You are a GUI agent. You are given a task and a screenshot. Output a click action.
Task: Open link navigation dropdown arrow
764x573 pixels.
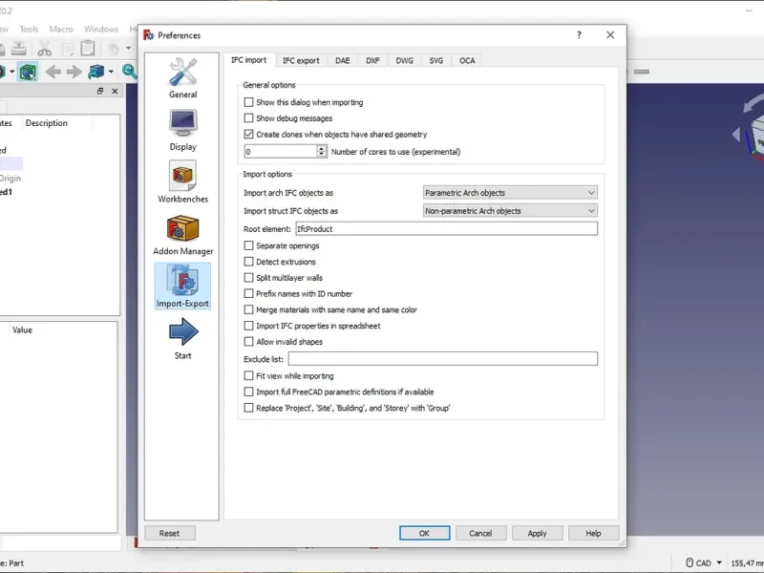point(111,73)
